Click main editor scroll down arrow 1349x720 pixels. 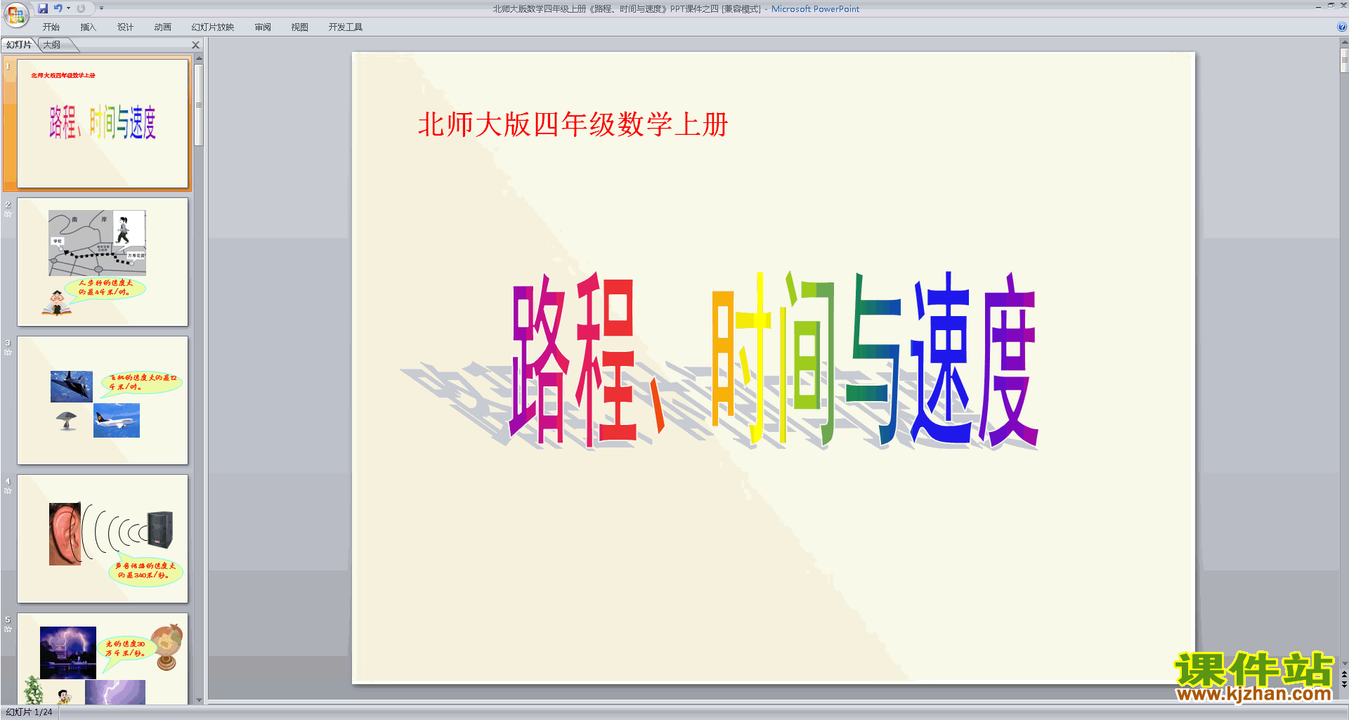pyautogui.click(x=1344, y=663)
